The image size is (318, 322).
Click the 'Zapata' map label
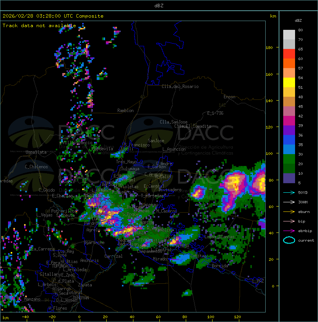pos(85,285)
